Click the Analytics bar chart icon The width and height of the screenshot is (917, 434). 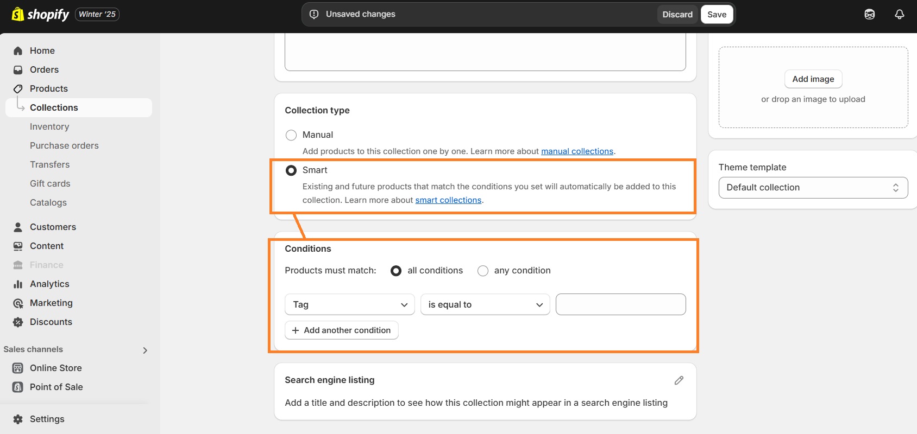point(18,284)
